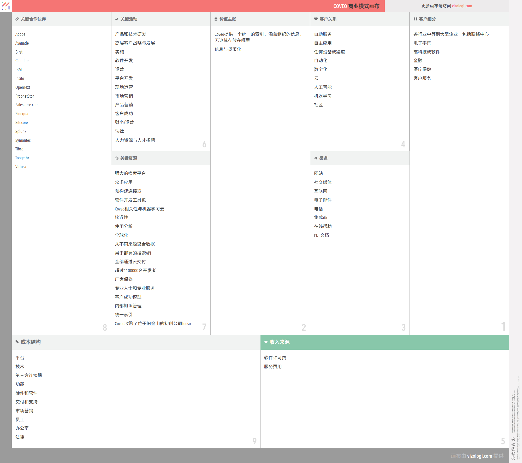Image resolution: width=522 pixels, height=463 pixels.
Task: Select 社交媒体 in the channels list
Action: pos(323,182)
